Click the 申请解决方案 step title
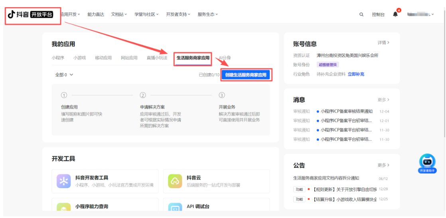Viewport: 446px width, 218px height. (152, 107)
